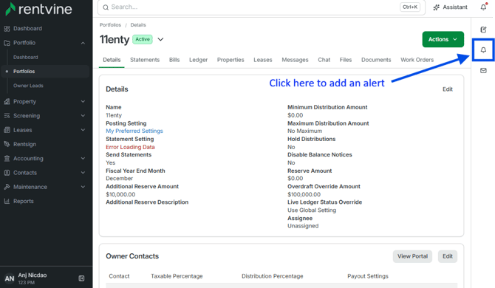Click Edit in Owner Contacts section
Screen dimensions: 495x288
coord(447,256)
